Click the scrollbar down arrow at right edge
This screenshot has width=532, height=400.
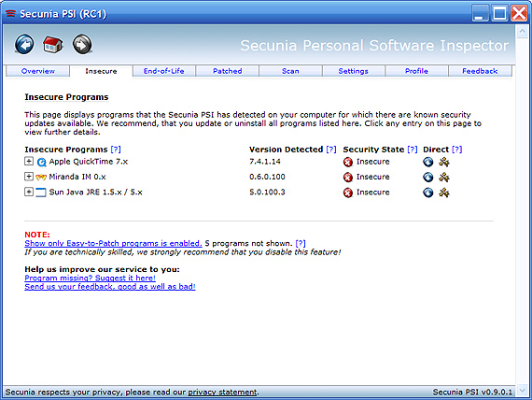(x=523, y=391)
